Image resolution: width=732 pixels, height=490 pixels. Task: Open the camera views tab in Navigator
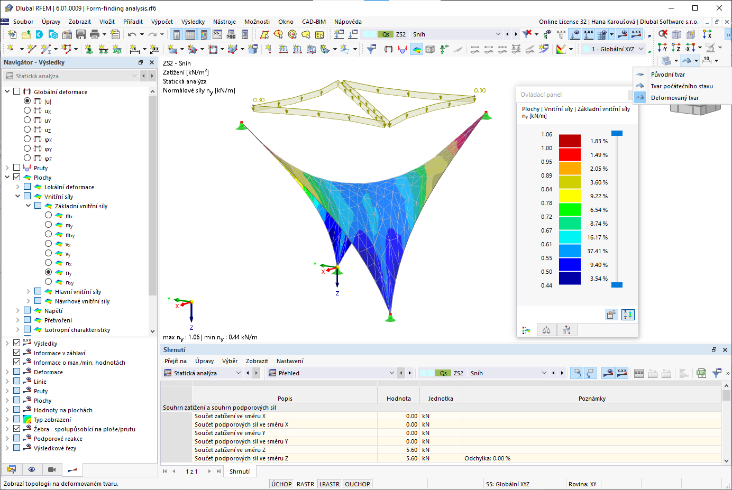(52, 469)
